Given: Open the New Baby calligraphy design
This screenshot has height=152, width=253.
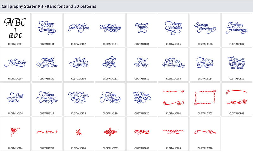Looking at the screenshot, I should point(15,63).
